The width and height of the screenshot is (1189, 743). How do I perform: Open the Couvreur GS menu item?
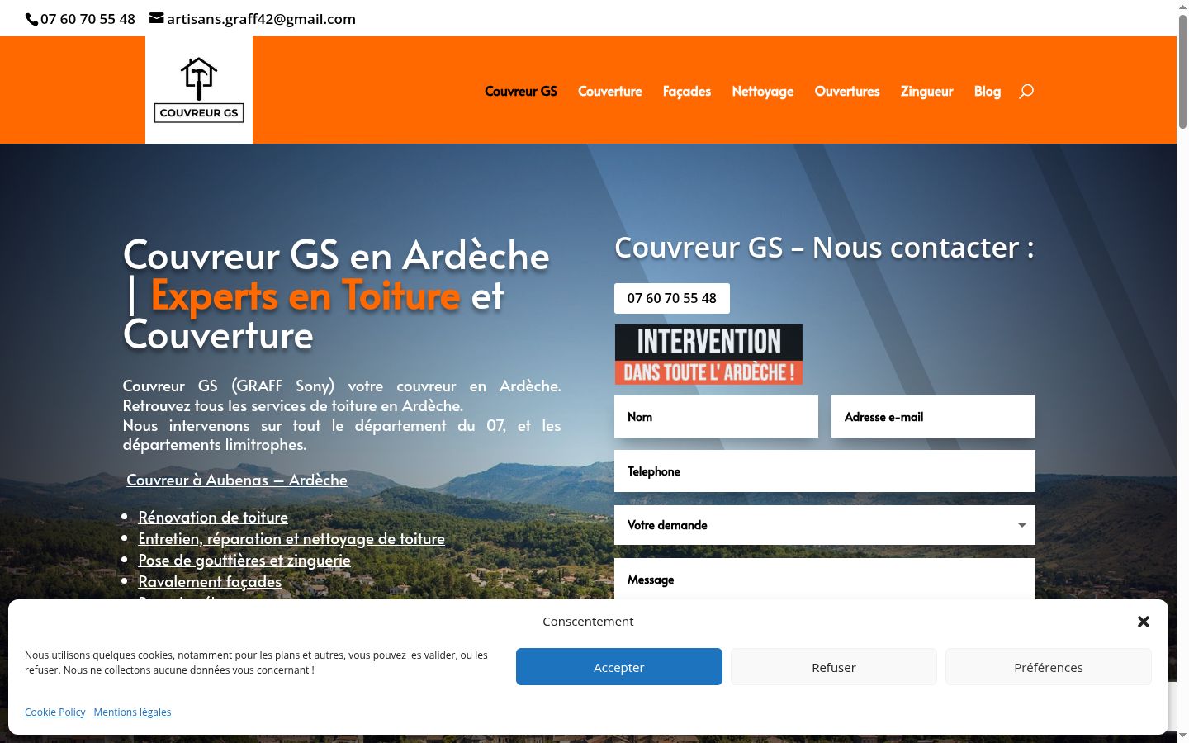click(521, 91)
